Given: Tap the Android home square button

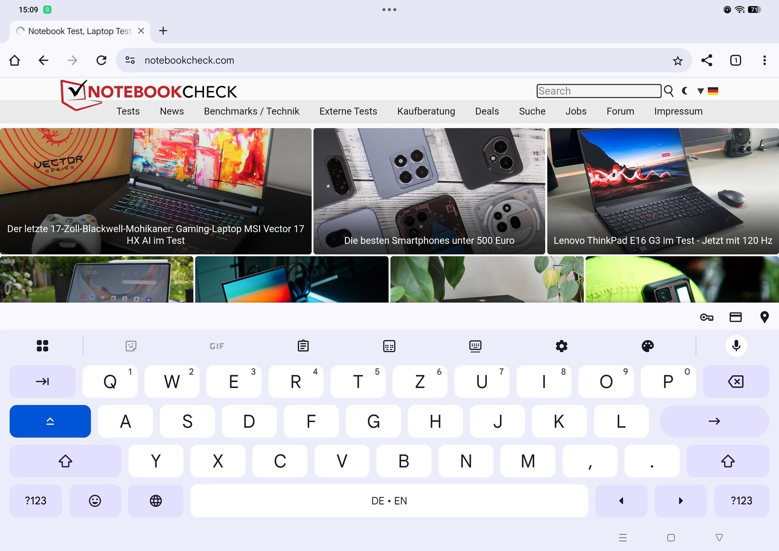Looking at the screenshot, I should pos(671,538).
